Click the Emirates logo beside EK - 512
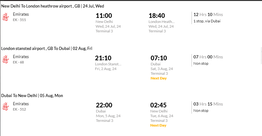Screen dimensions: 262x136 (x=6, y=106)
